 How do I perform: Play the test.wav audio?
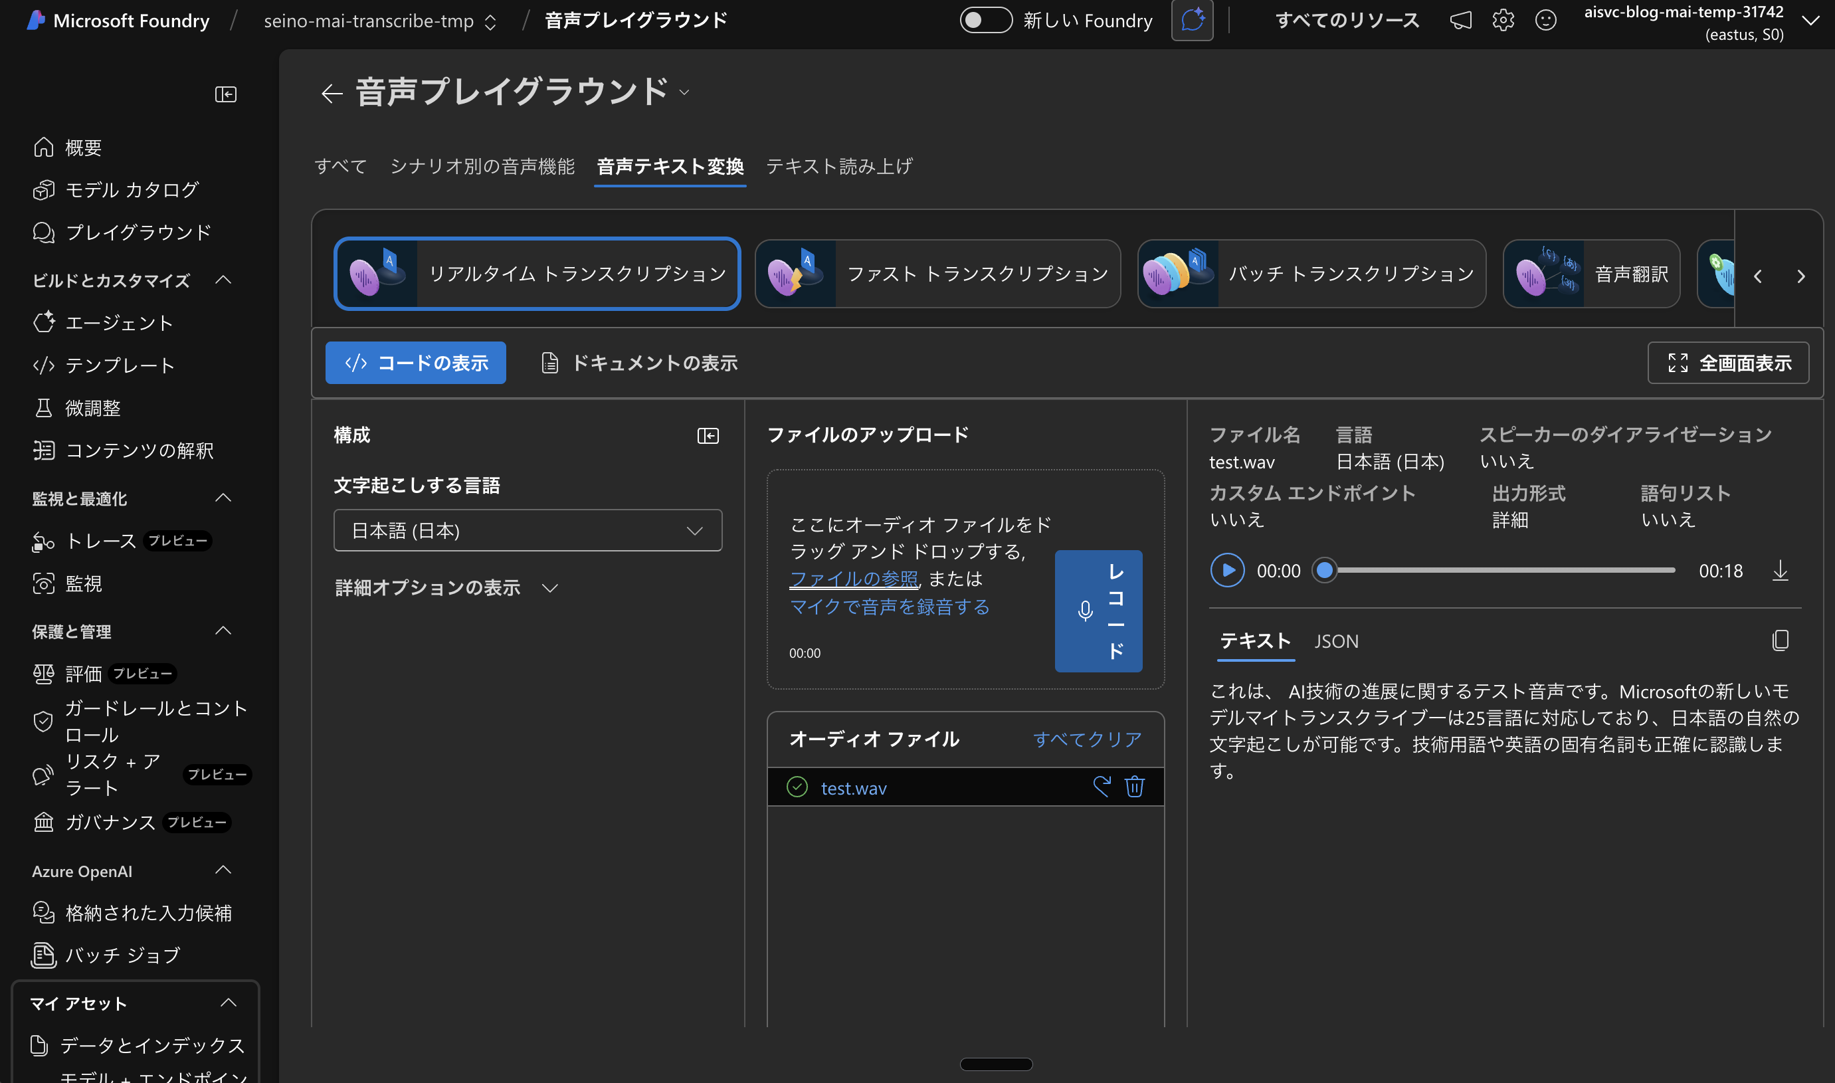click(1227, 570)
